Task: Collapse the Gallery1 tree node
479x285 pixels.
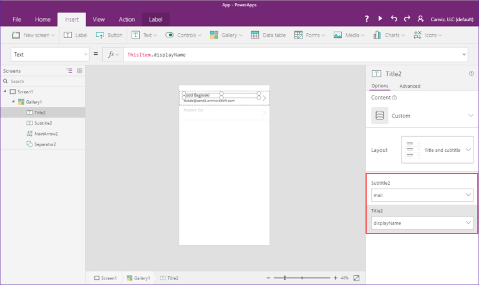Action: [13, 101]
